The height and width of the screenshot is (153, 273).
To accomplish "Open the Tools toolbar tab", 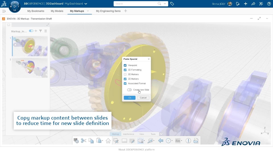I will [x=153, y=134].
